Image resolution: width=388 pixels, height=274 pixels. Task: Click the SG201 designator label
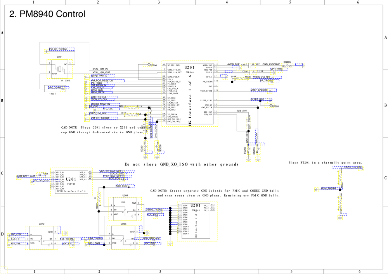pyautogui.click(x=142, y=148)
